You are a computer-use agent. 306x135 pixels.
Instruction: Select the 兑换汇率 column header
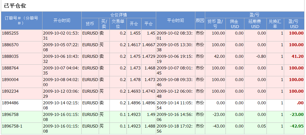coord(275,24)
